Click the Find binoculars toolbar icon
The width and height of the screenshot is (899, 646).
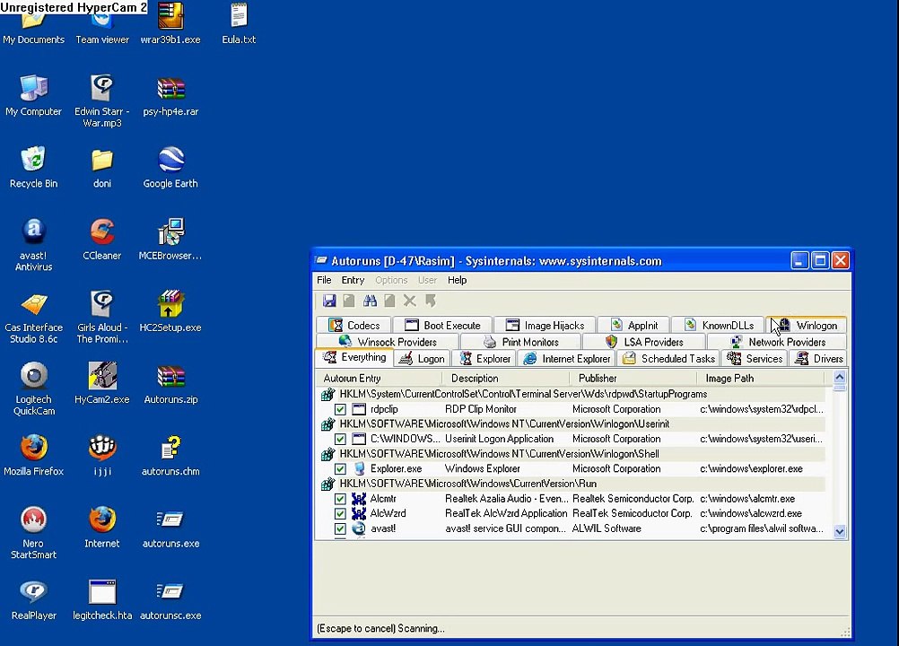[370, 301]
